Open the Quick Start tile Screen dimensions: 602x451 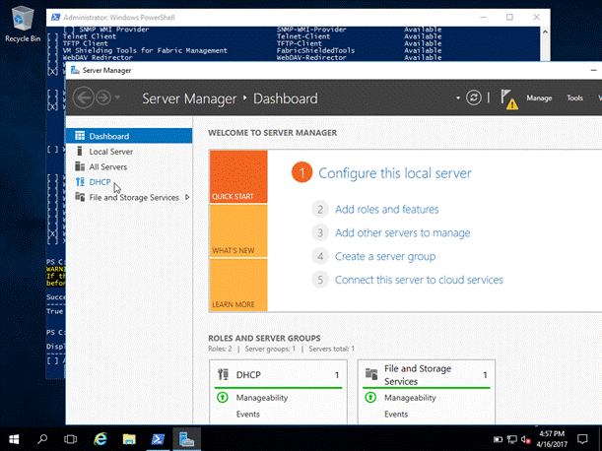click(x=238, y=176)
